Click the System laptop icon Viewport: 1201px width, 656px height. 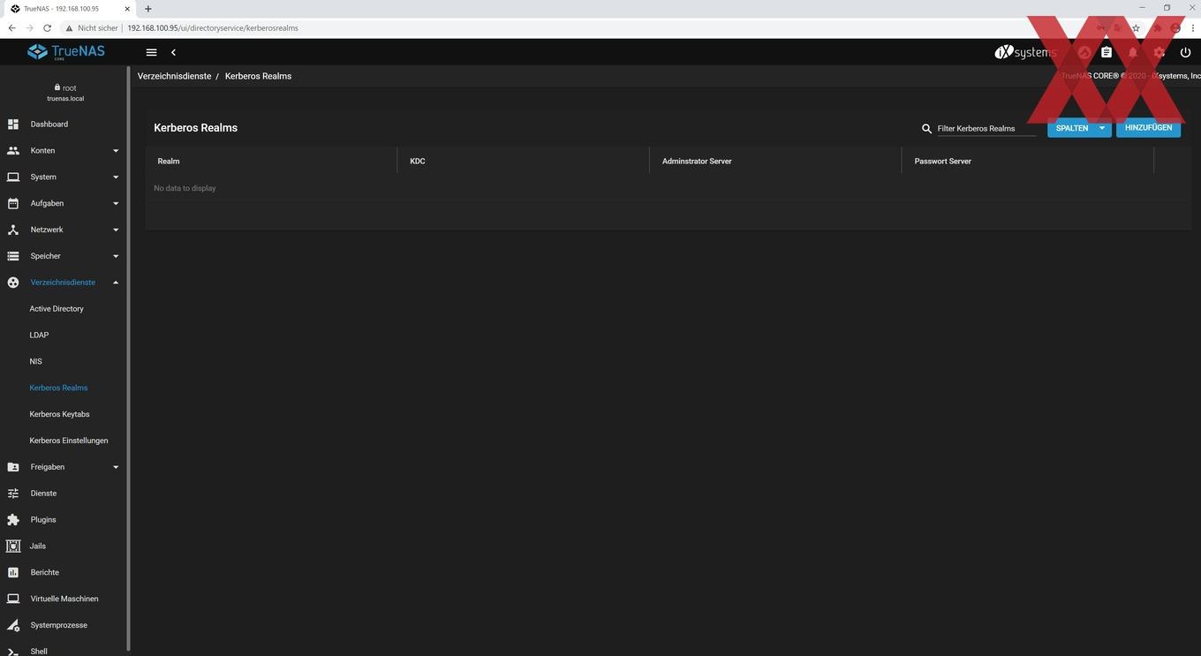pyautogui.click(x=13, y=177)
